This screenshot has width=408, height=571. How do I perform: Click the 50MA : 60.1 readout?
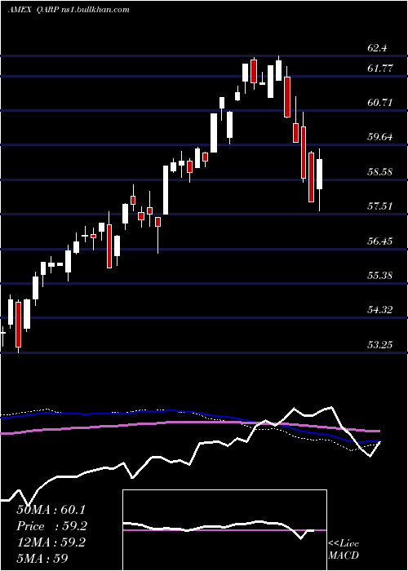51,510
